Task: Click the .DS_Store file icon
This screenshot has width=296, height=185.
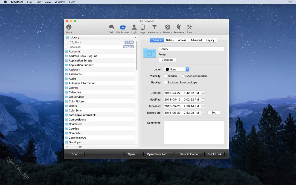Action: [66, 42]
